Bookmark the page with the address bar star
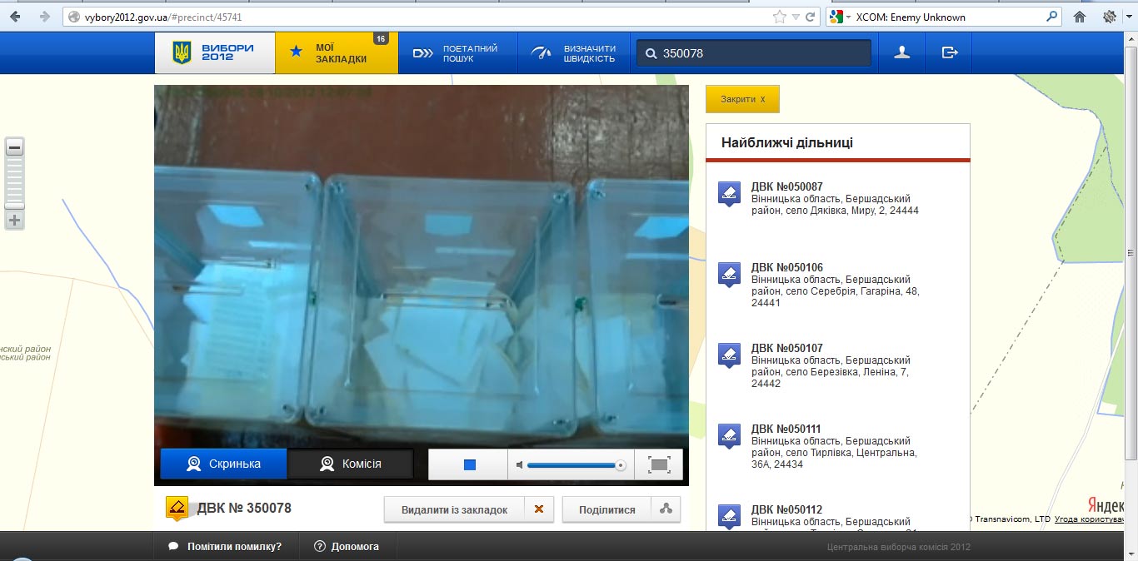 779,17
